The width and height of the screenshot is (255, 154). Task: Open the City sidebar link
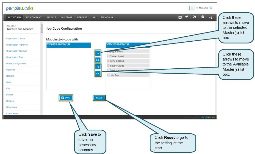tap(8, 89)
